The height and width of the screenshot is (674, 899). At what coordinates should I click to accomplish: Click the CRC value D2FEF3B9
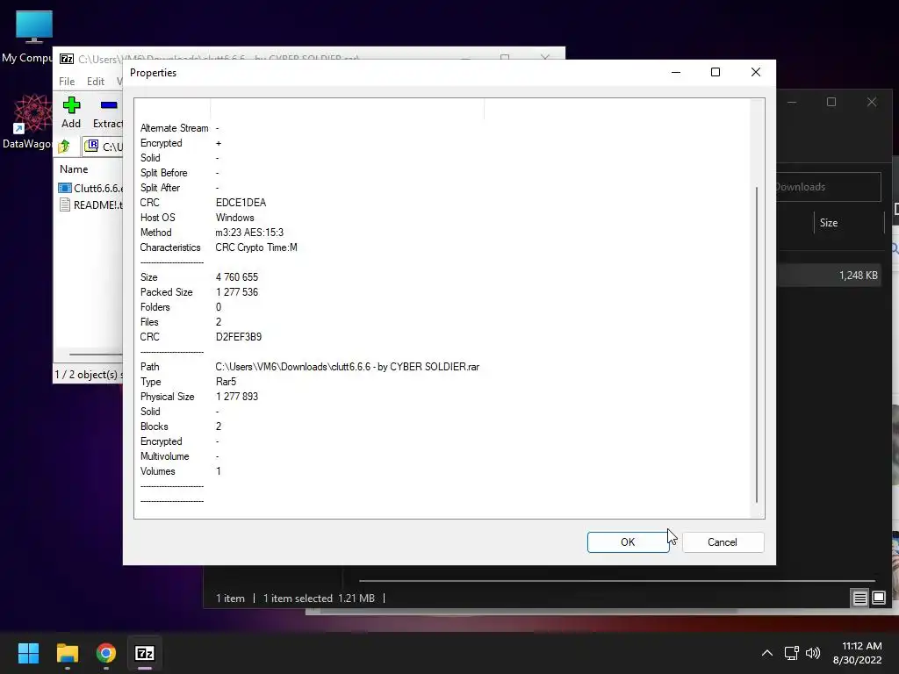coord(239,337)
